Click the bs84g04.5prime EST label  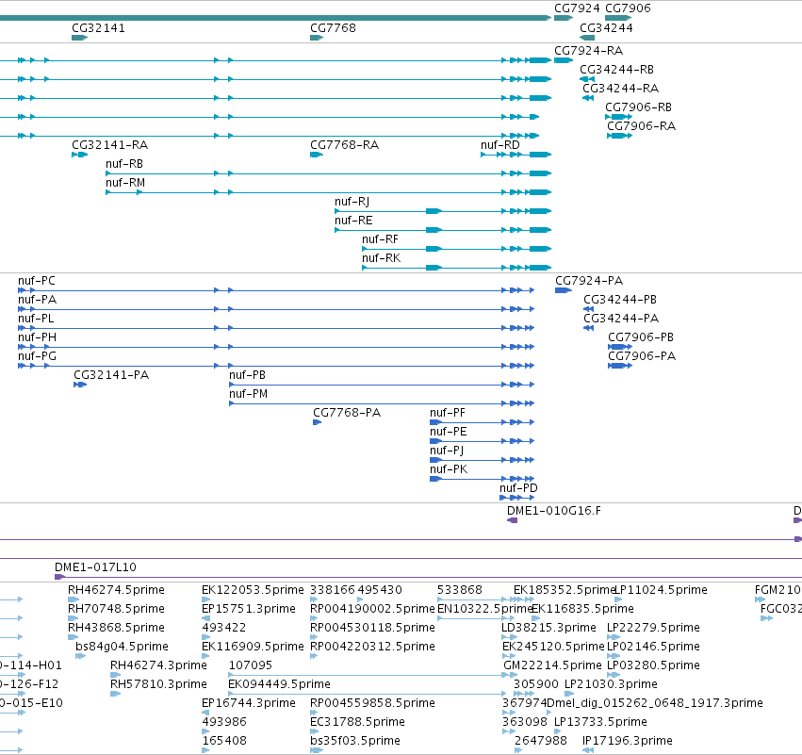(122, 647)
